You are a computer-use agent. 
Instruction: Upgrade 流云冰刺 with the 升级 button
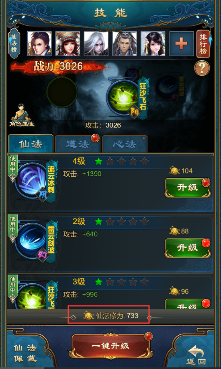188,188
